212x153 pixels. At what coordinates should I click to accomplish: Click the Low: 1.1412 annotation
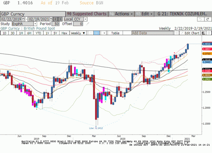(x=96, y=128)
